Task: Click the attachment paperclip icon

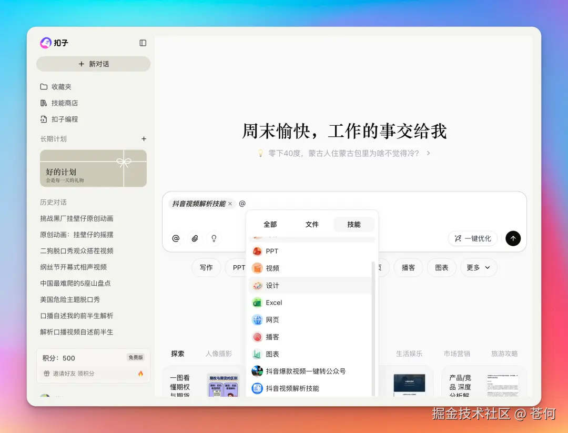Action: (x=195, y=238)
